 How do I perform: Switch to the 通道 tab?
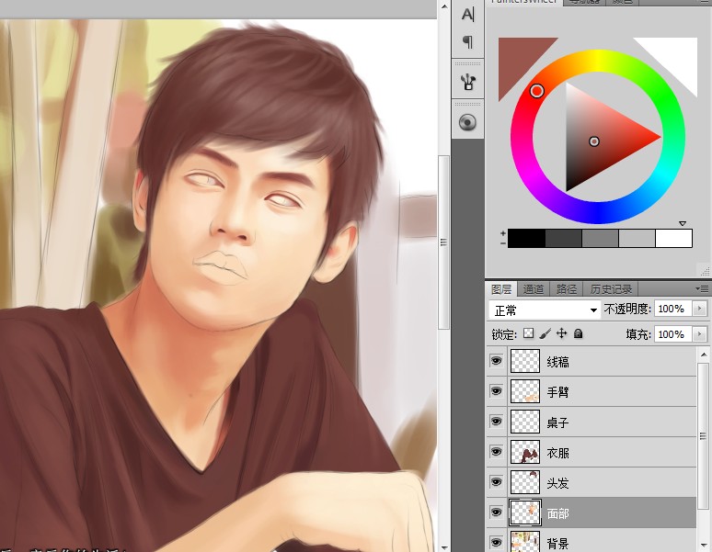[534, 288]
